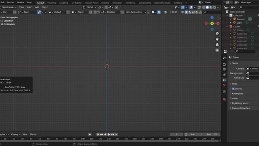Click the Camera object icon in outliner
Viewport: 259px width, 146px height.
tap(234, 19)
